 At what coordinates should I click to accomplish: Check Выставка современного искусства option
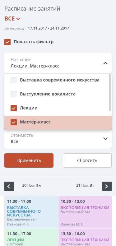14,80
